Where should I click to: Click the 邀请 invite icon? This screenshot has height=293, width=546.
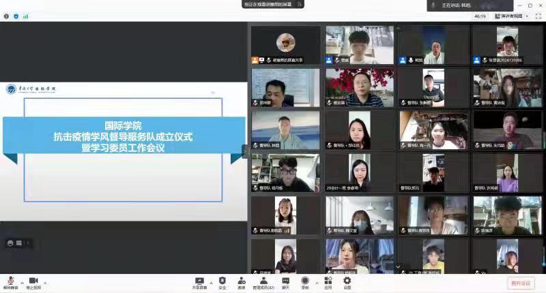pos(241,281)
